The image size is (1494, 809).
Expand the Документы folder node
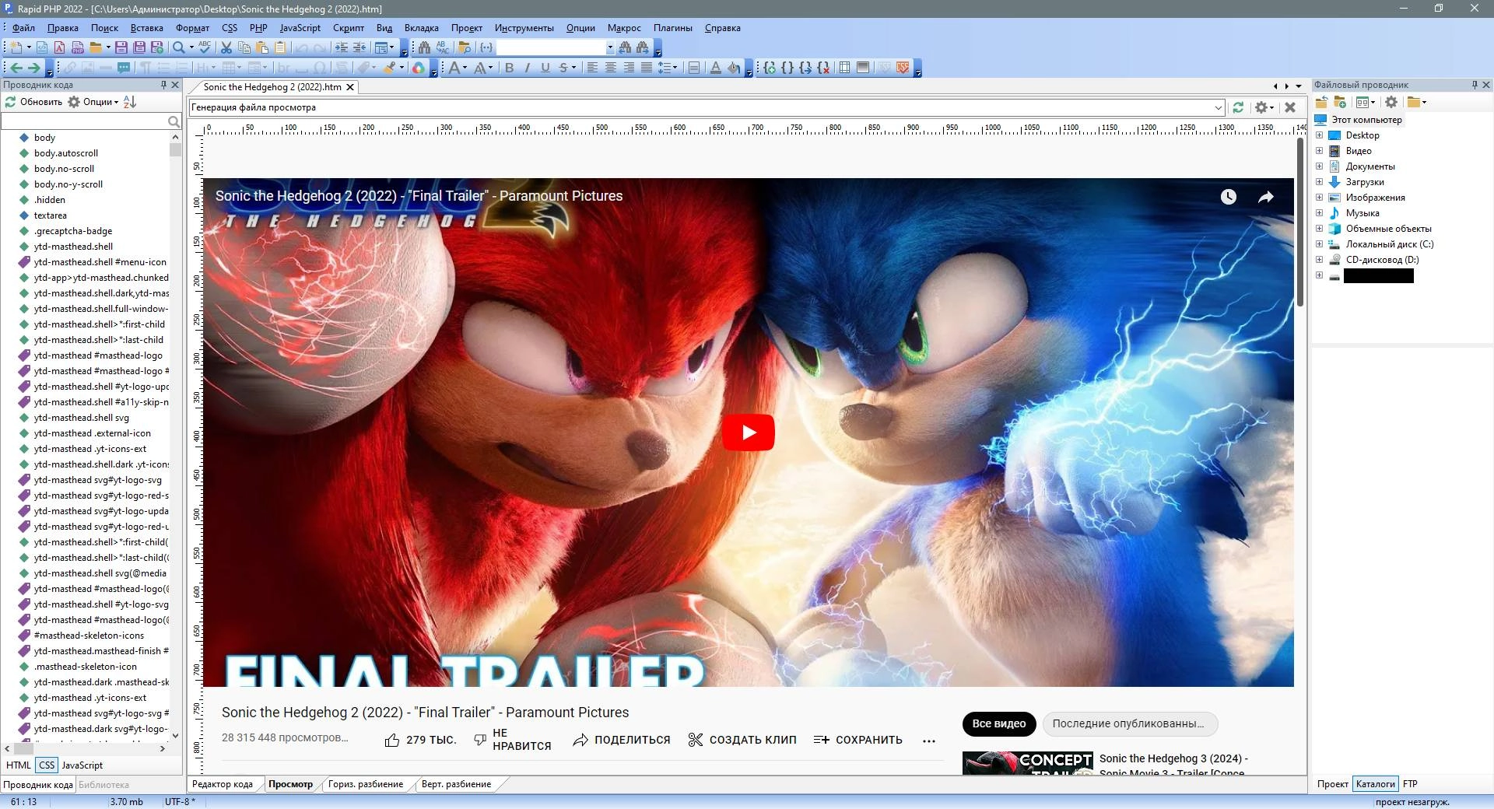pos(1319,166)
